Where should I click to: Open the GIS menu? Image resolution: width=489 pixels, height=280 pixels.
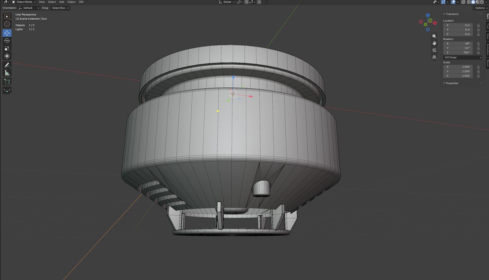[x=81, y=2]
